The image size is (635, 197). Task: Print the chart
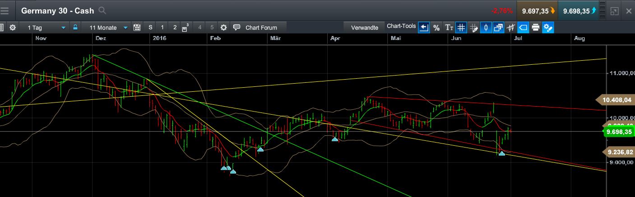[536, 27]
